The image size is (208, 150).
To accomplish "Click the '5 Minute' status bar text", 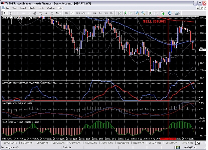I will click(x=67, y=147).
